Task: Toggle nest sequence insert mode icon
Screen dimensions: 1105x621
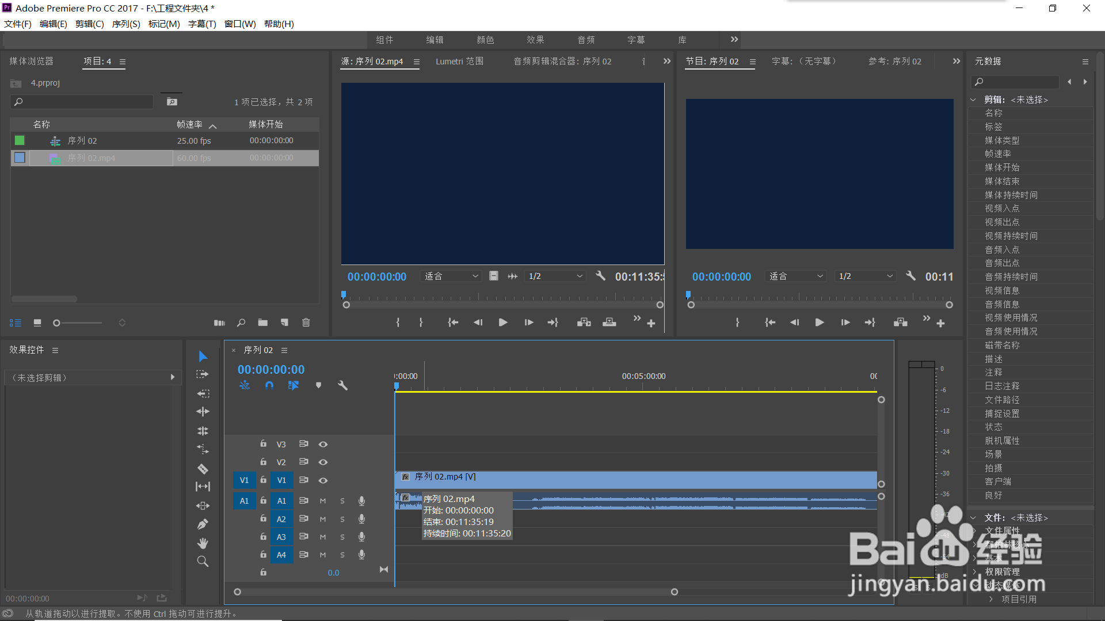Action: point(245,385)
